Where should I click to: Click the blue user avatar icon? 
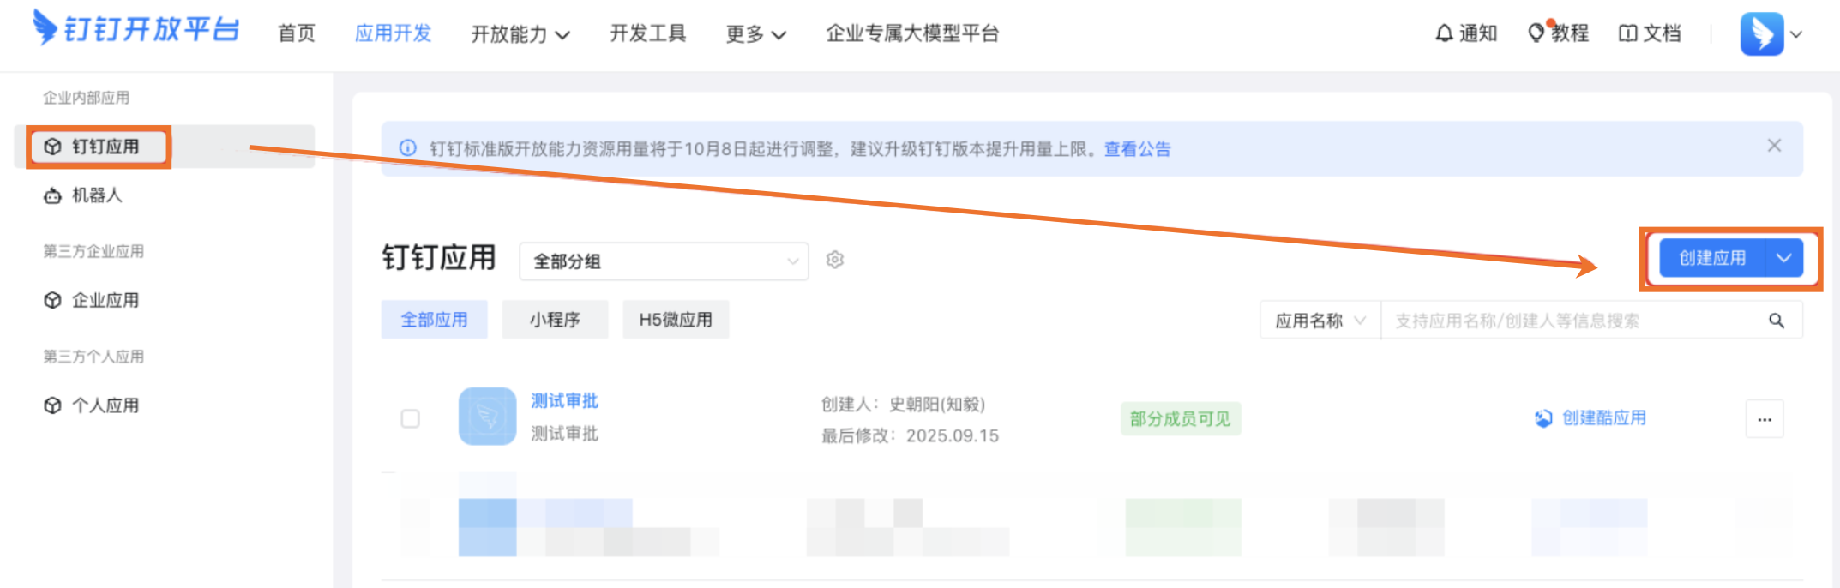[x=1762, y=34]
